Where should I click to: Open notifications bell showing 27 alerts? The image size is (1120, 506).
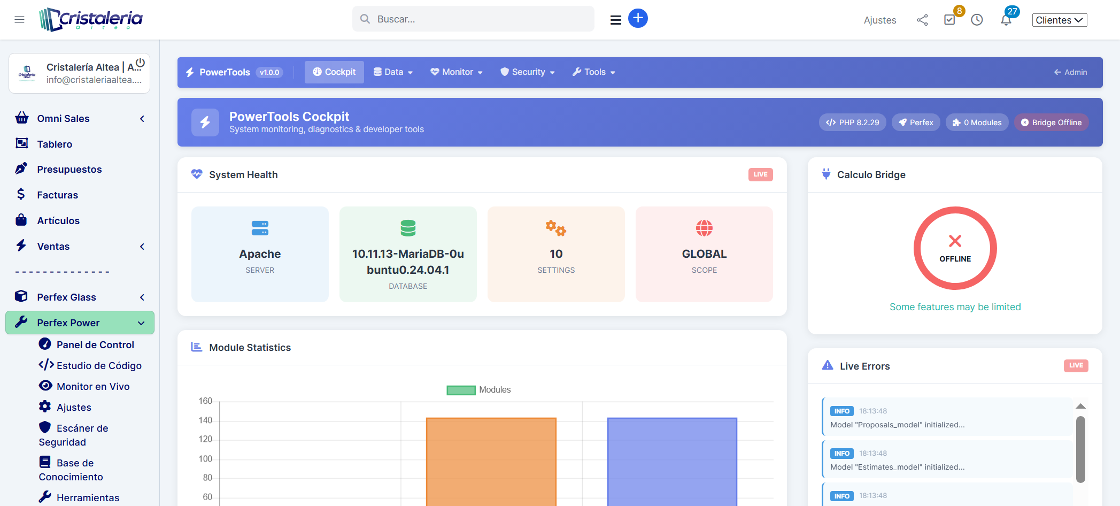coord(1006,20)
